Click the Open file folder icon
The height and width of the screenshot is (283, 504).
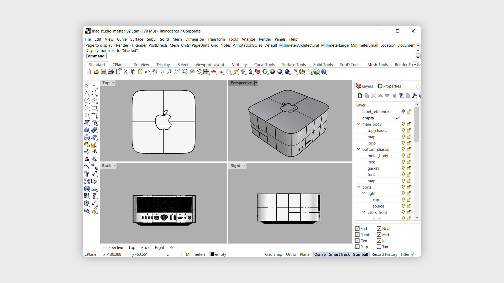(96, 72)
